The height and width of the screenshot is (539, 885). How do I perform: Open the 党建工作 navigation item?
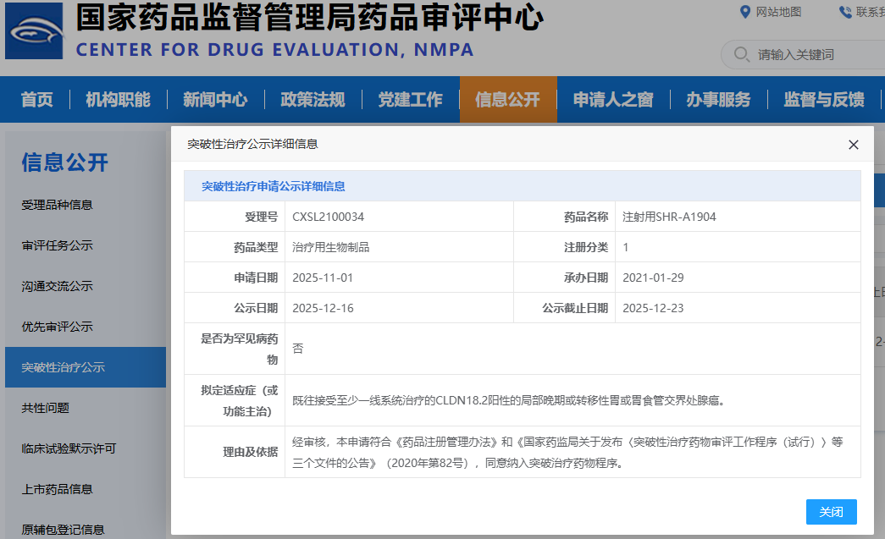(410, 100)
